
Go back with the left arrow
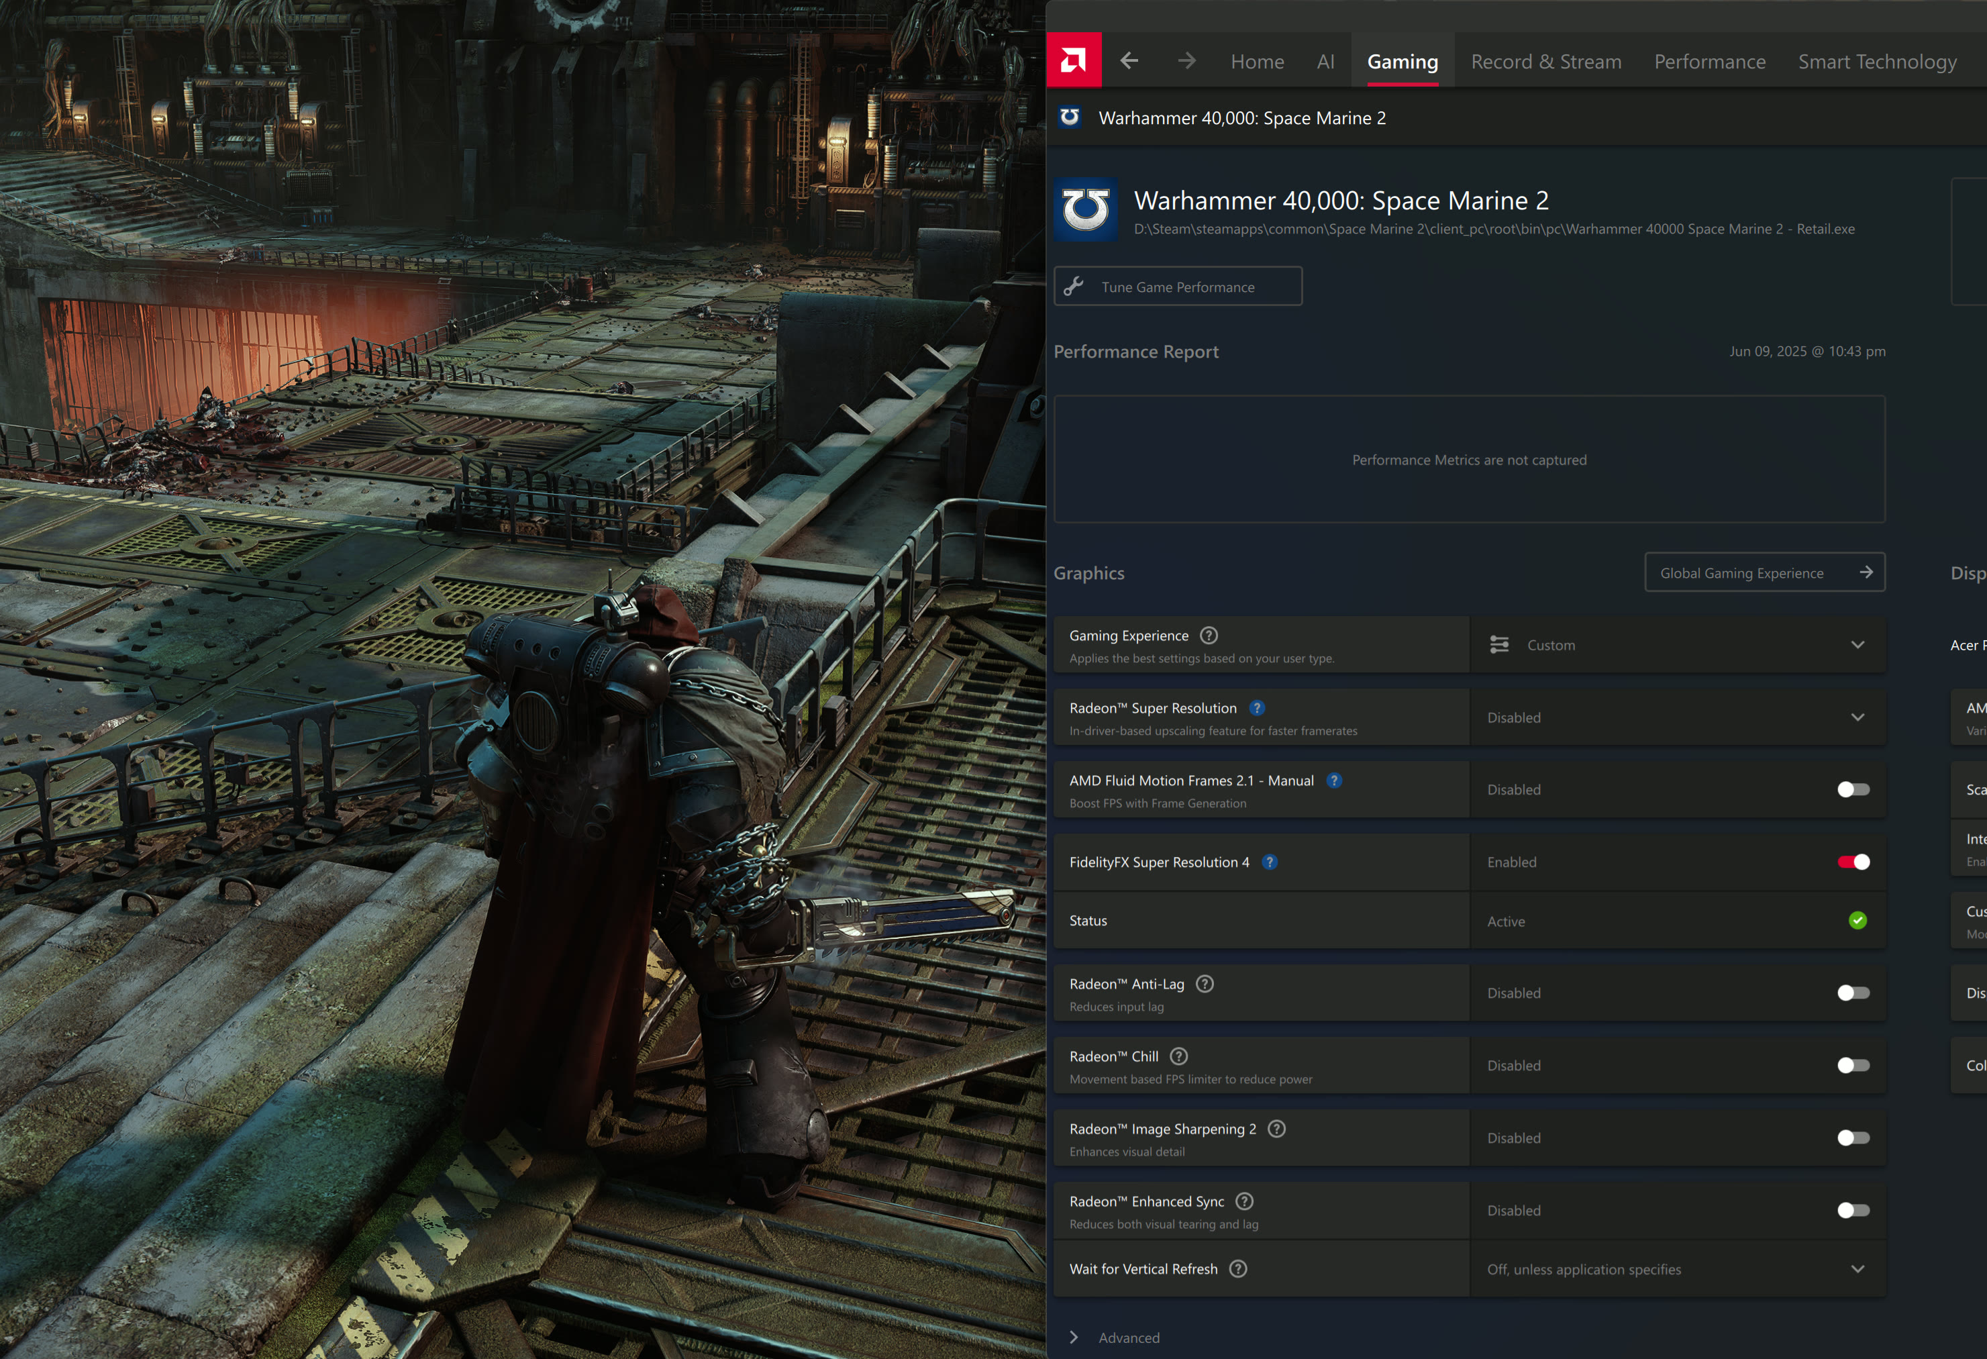[1129, 60]
